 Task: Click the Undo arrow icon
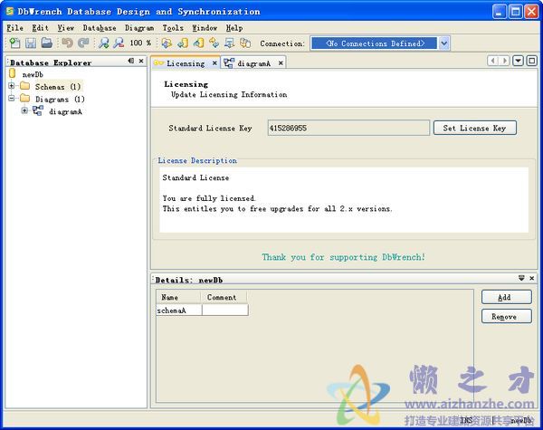[67, 43]
